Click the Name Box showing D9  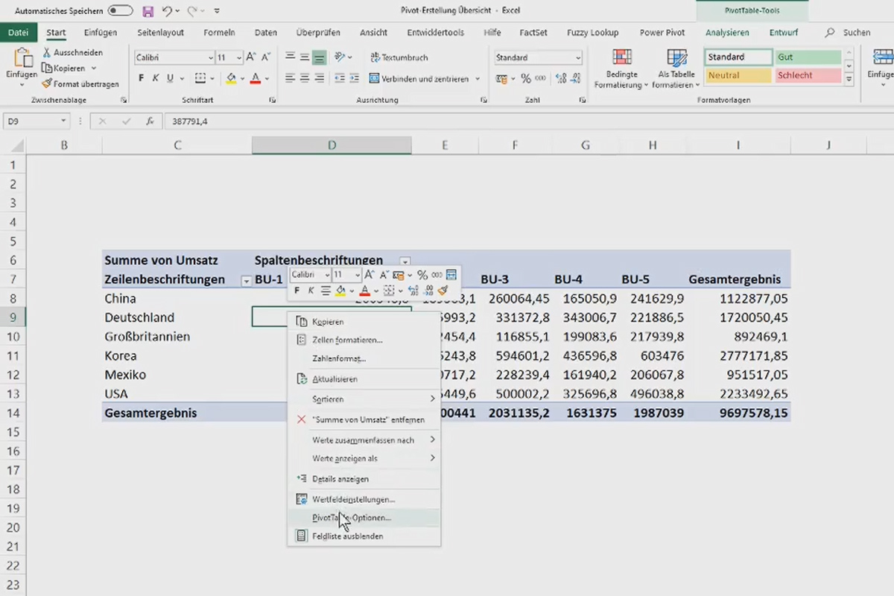coord(37,121)
